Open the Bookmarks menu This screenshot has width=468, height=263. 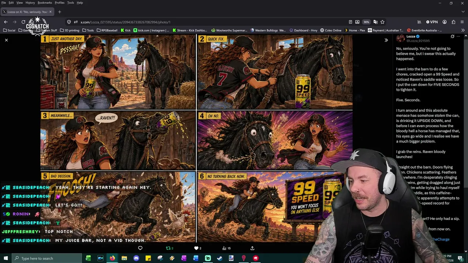45,3
